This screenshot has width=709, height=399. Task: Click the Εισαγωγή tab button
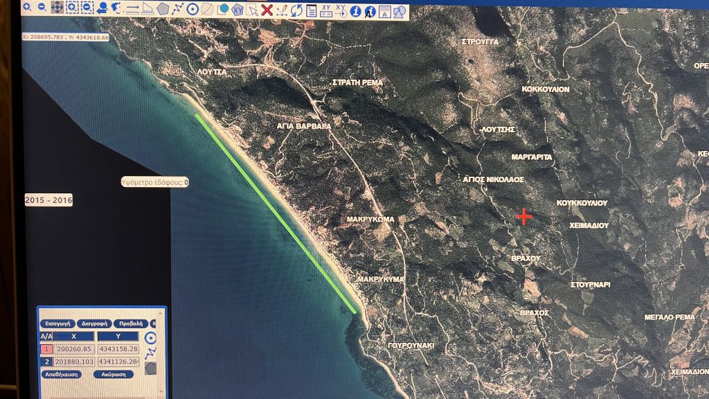[x=57, y=323]
